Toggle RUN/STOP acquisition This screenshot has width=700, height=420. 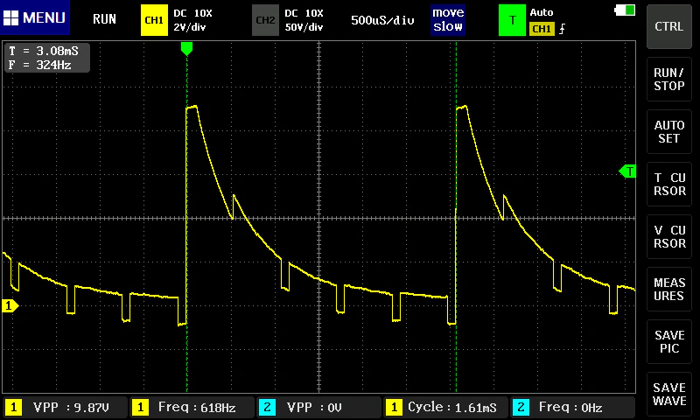tap(668, 79)
